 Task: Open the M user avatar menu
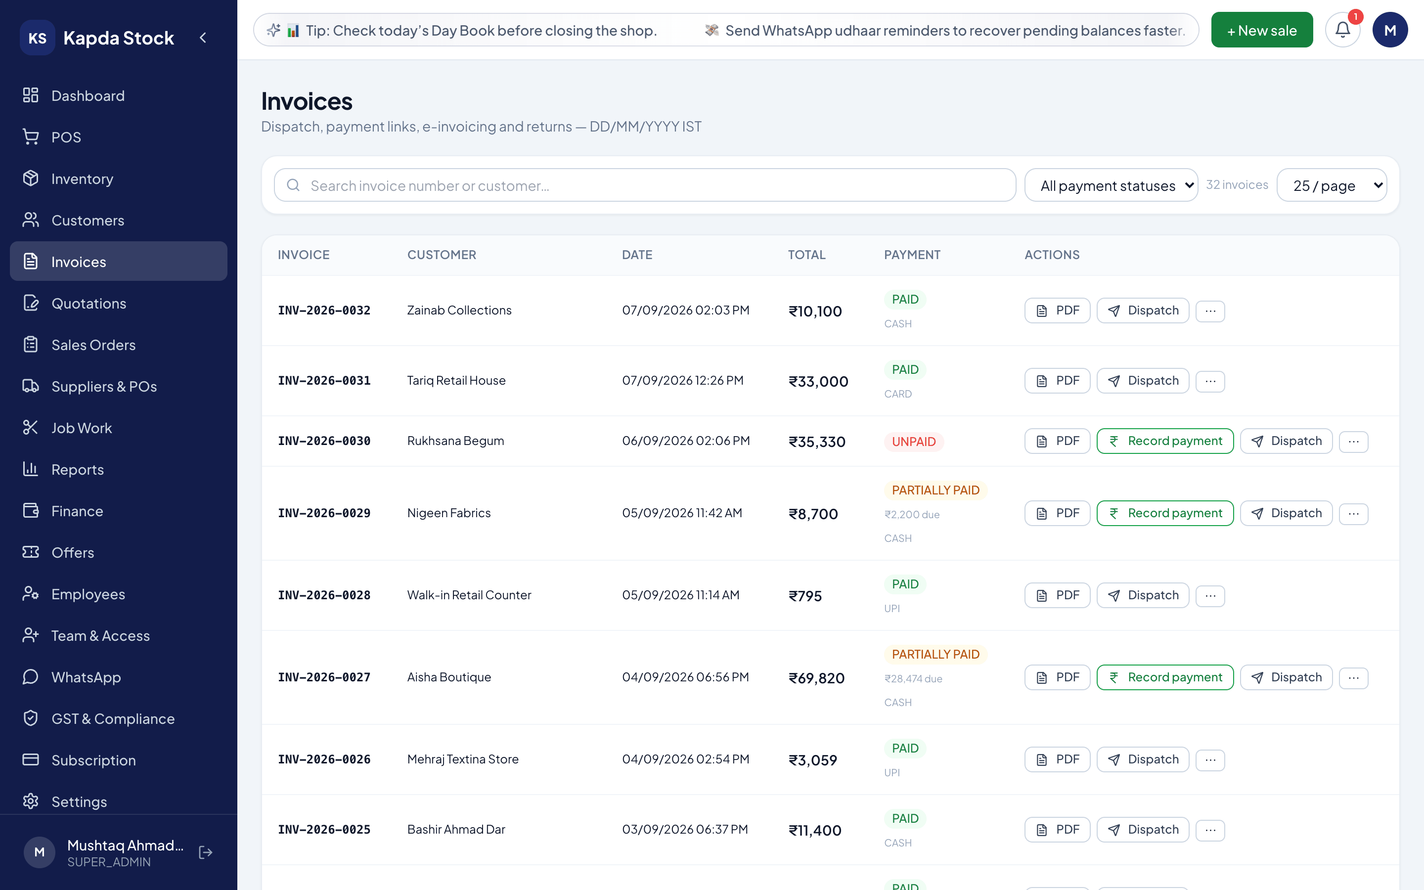pos(1390,30)
